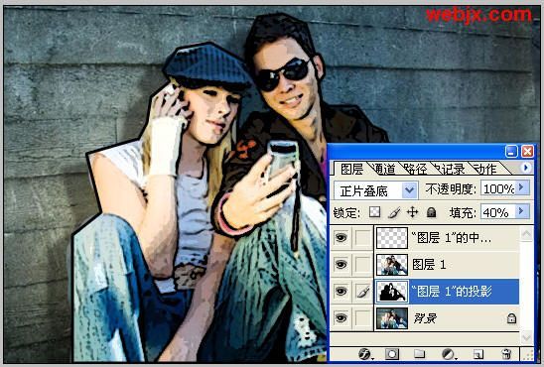The width and height of the screenshot is (544, 367).
Task: Select layer named 图层 1
Action: click(429, 265)
